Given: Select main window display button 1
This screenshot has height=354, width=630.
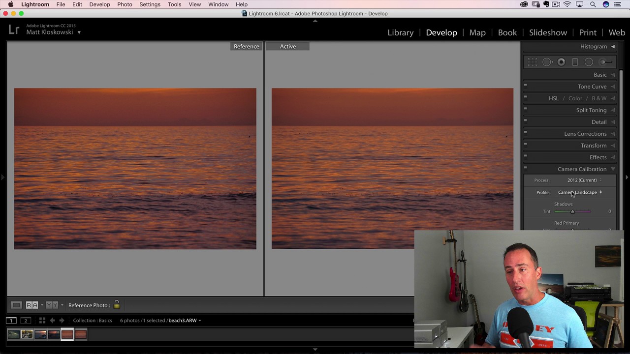Looking at the screenshot, I should [x=11, y=321].
